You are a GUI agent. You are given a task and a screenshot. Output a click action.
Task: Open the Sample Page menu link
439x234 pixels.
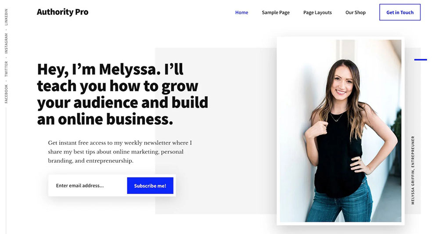click(276, 13)
